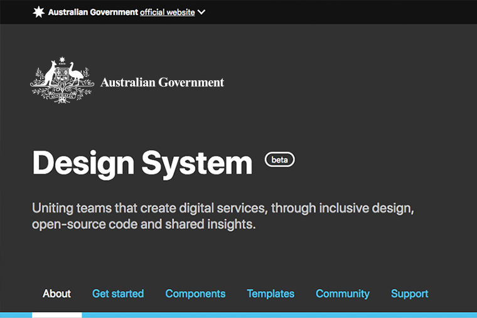Click the 'Uniting teams that create' tagline

coord(223,216)
